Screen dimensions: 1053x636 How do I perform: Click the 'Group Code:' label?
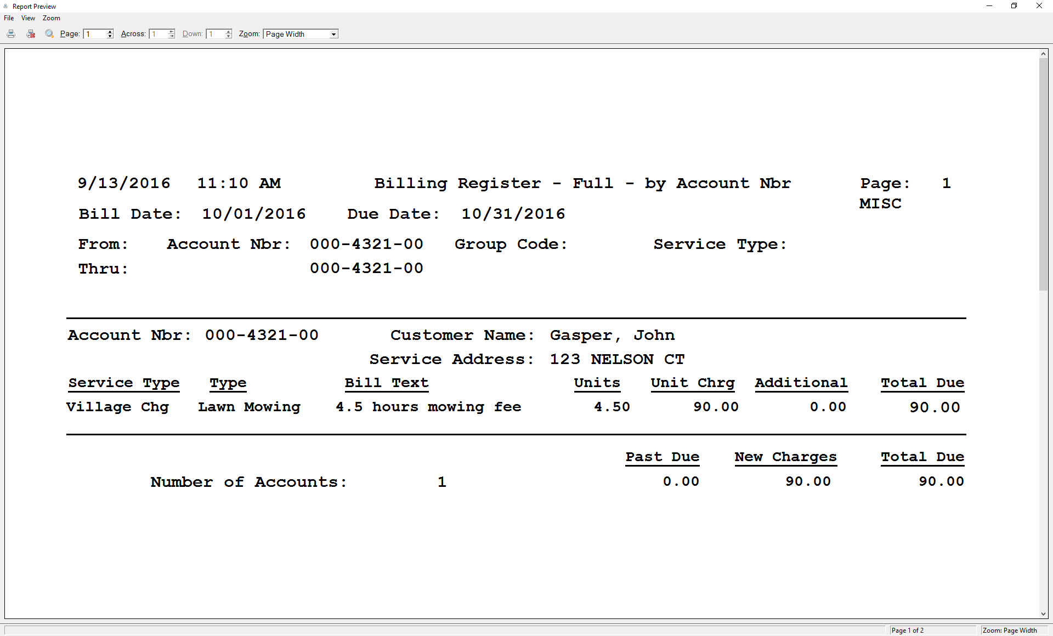click(511, 245)
